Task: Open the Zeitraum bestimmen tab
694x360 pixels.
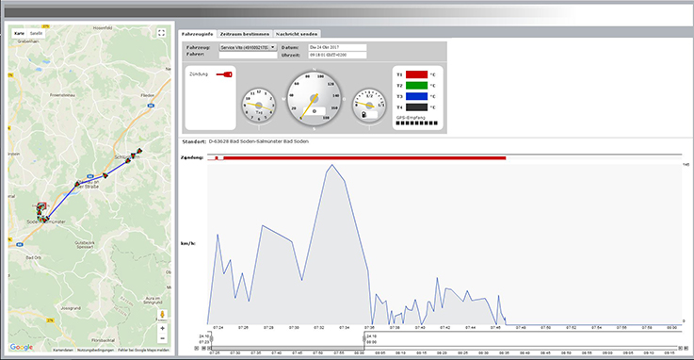Action: tap(244, 34)
